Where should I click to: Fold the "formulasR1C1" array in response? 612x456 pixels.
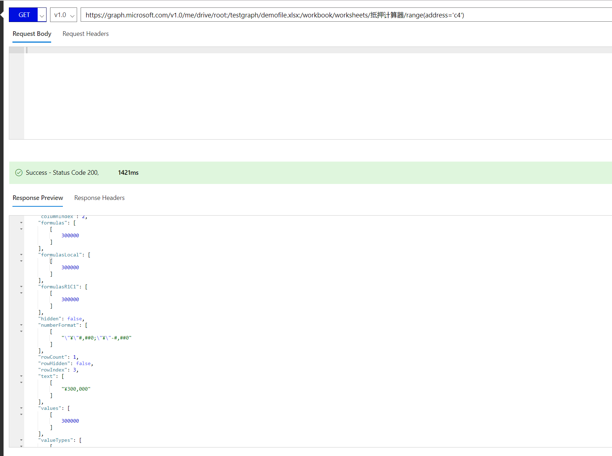point(21,287)
